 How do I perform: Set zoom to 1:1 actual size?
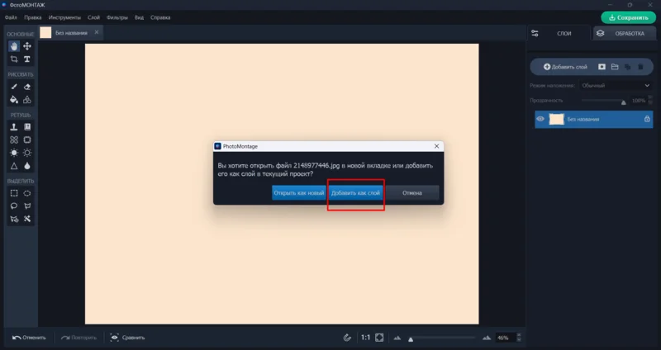(364, 338)
